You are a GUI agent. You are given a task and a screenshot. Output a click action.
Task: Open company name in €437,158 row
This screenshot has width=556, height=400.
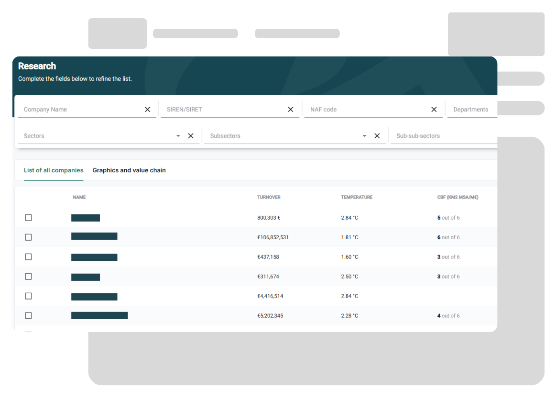(x=94, y=257)
